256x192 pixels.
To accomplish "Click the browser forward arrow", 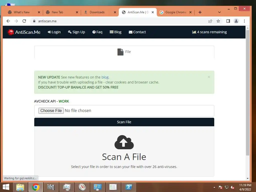I will point(16,21).
